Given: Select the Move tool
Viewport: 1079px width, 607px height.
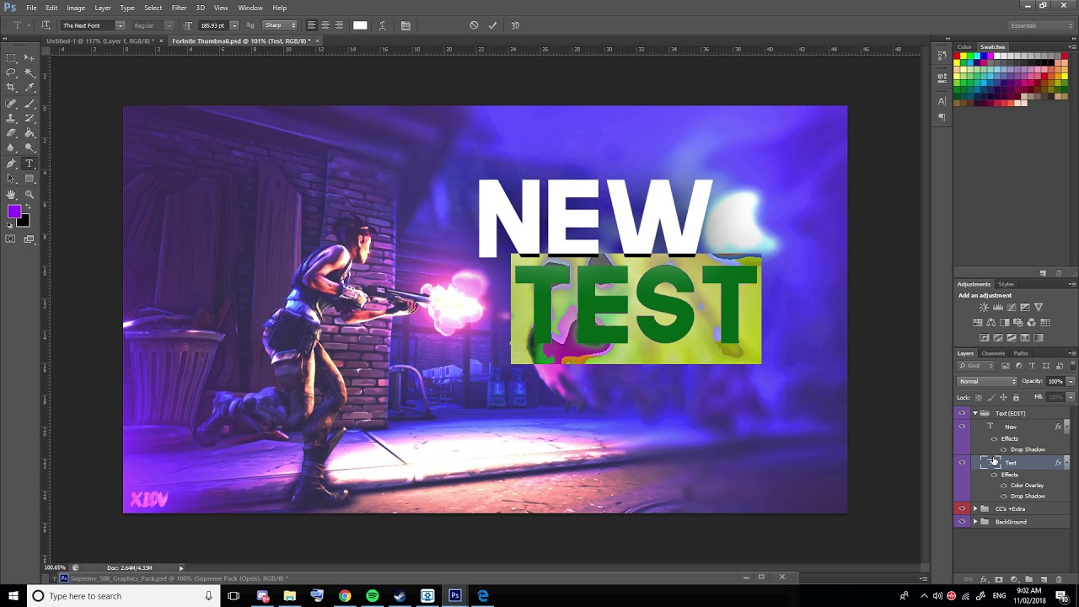Looking at the screenshot, I should point(30,58).
